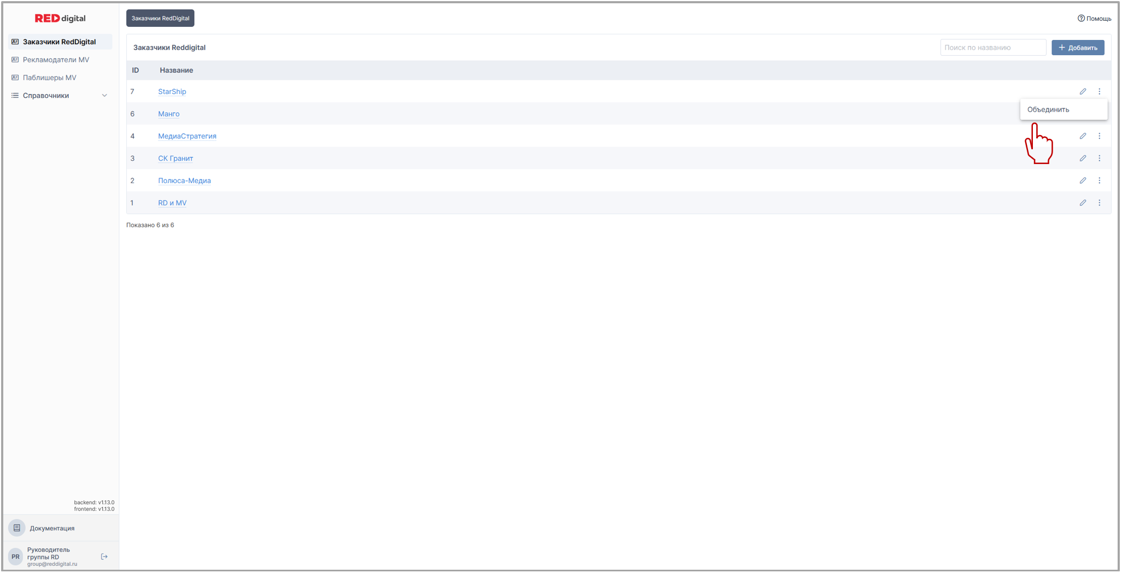Edit the МедиаСтратегия row with pencil icon
Screen dimensions: 1122x573
click(1083, 136)
